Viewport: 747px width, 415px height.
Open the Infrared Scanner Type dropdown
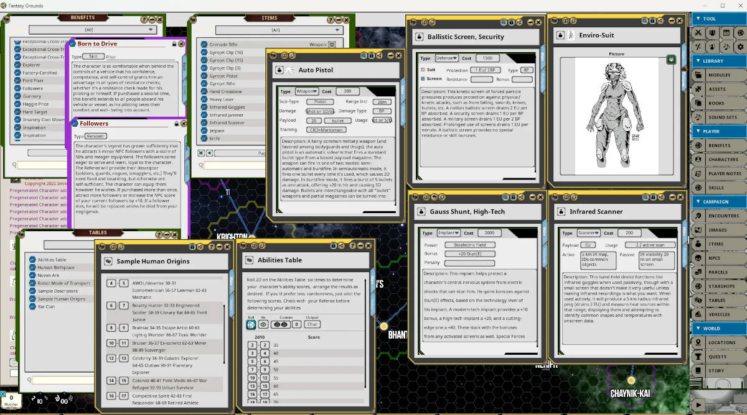[588, 233]
